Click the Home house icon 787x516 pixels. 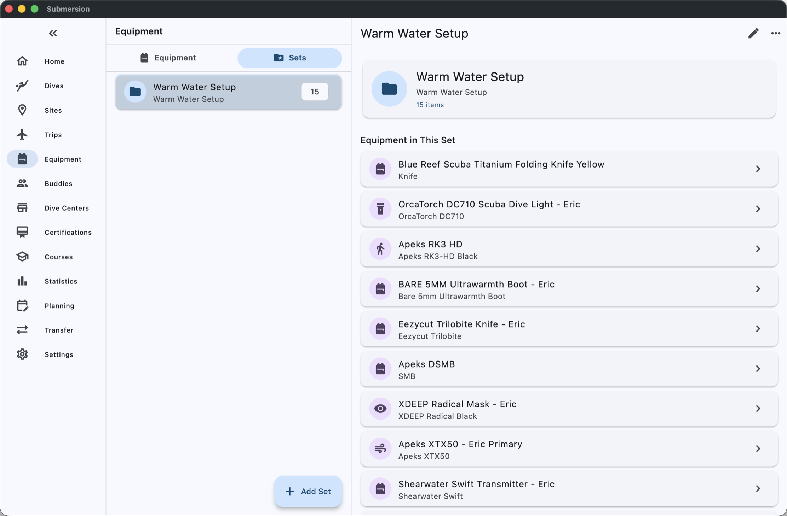pyautogui.click(x=22, y=61)
